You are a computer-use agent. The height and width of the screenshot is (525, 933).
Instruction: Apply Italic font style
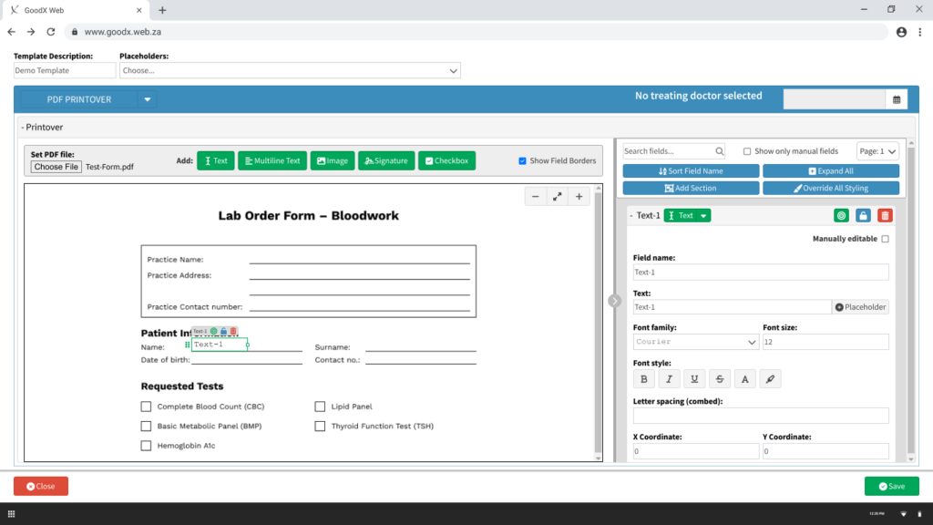coord(669,379)
